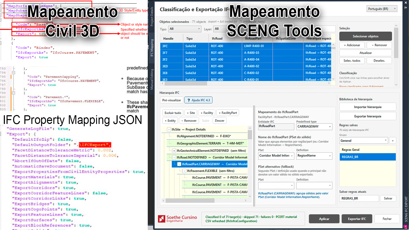Open the Ajuda IFC 4.3 help button

click(x=198, y=100)
